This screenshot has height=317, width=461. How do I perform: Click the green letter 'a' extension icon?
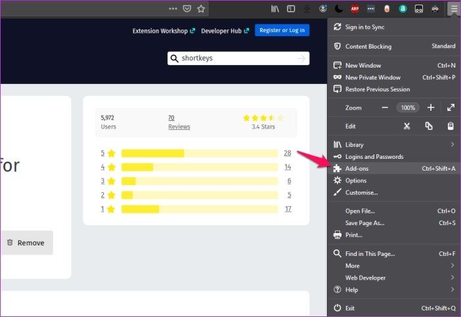click(403, 9)
